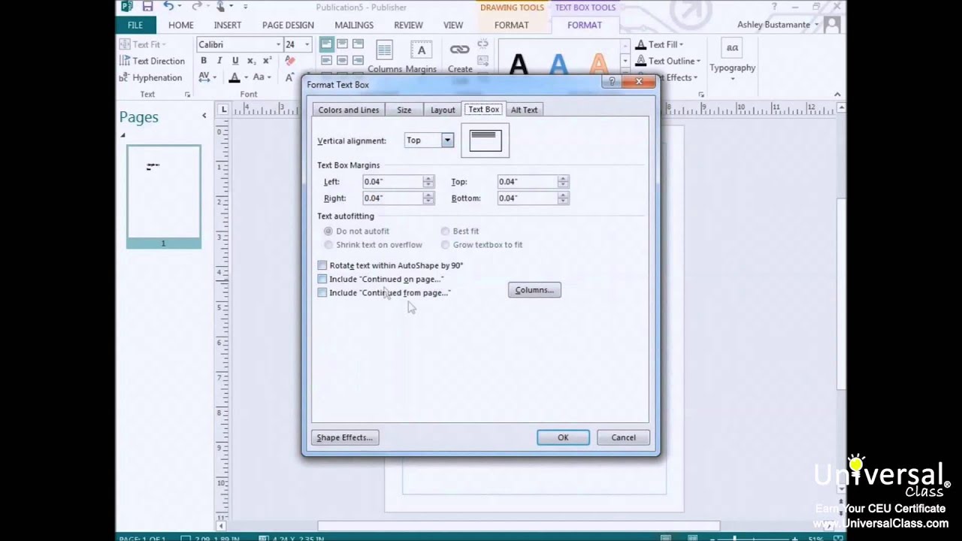Image resolution: width=962 pixels, height=541 pixels.
Task: Click the Clear Formatting eraser icon
Action: coord(290,61)
